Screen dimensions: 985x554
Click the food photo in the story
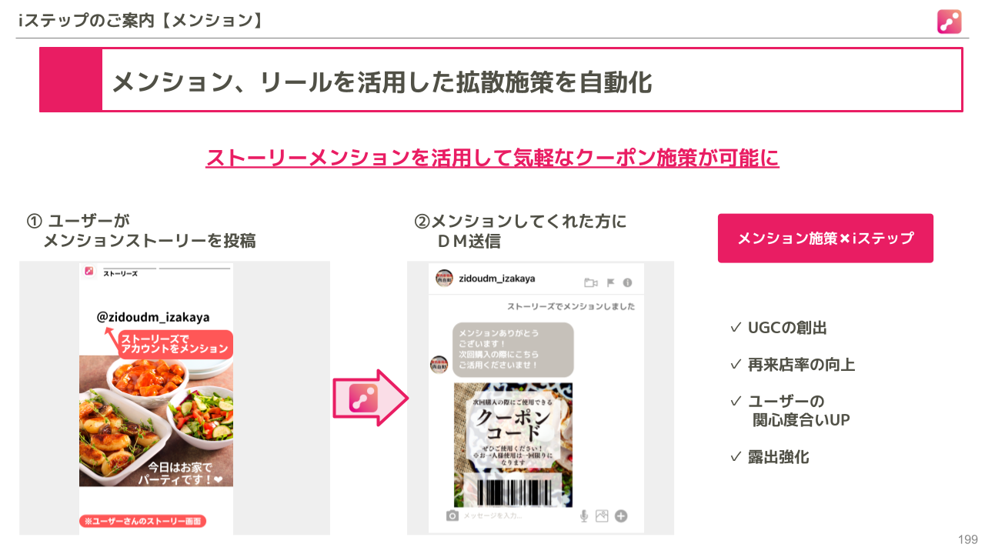coord(156,421)
